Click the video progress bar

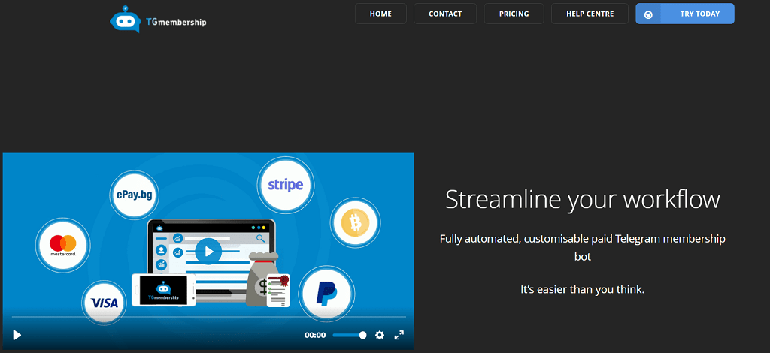point(209,317)
